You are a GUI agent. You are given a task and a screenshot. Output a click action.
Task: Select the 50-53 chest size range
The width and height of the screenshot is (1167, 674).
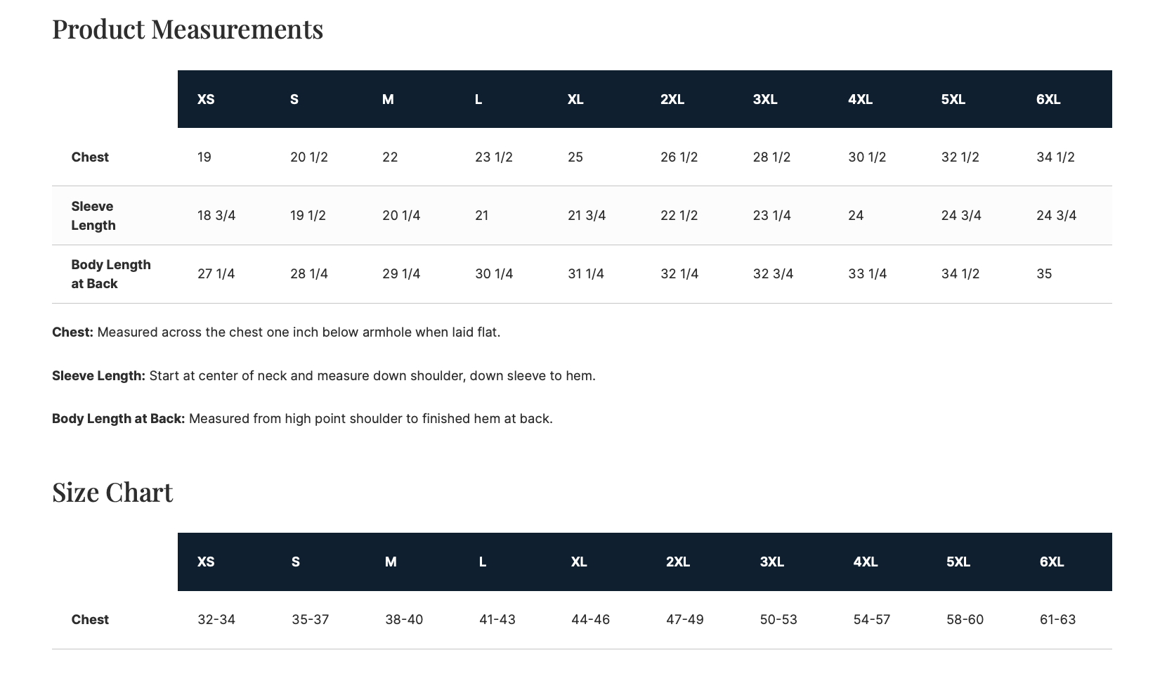(778, 619)
